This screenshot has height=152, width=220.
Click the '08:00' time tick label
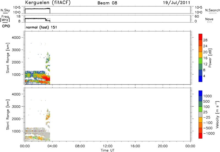(80, 146)
